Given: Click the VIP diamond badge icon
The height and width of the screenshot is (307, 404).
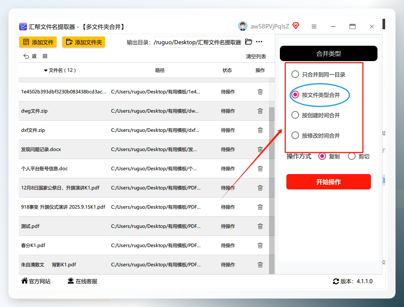Looking at the screenshot, I should 296,25.
